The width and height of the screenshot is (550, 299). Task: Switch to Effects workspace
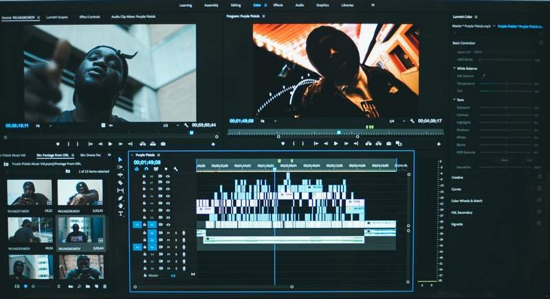pyautogui.click(x=278, y=5)
